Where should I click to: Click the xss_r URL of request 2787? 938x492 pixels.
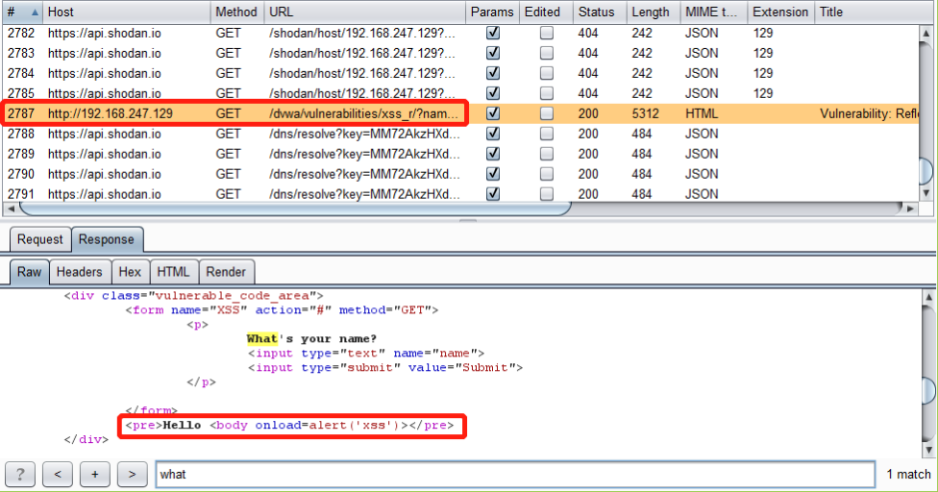(x=363, y=113)
